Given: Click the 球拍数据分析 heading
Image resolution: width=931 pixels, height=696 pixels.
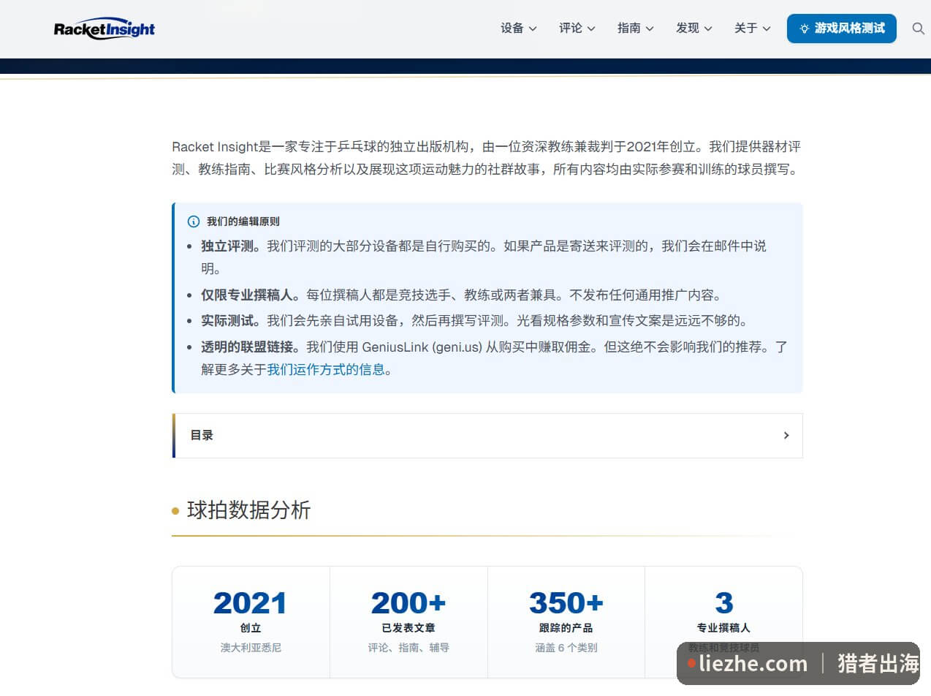Looking at the screenshot, I should pyautogui.click(x=248, y=510).
